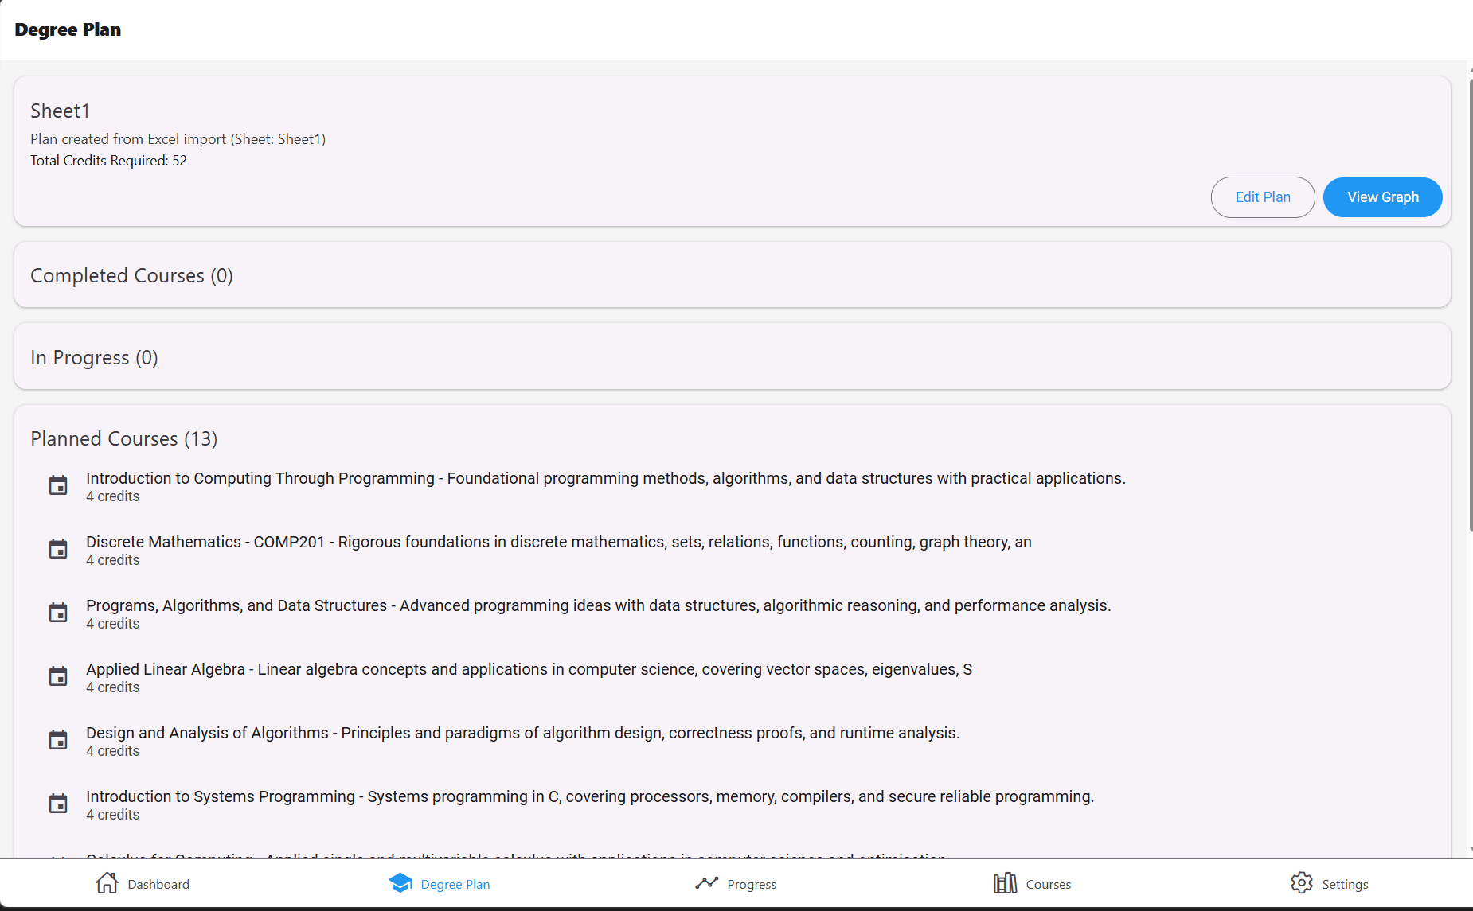Open the Settings gear icon

tap(1301, 883)
